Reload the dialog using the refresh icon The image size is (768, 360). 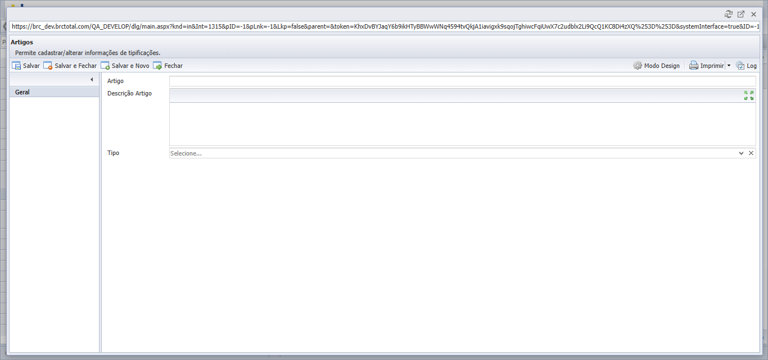click(x=729, y=14)
